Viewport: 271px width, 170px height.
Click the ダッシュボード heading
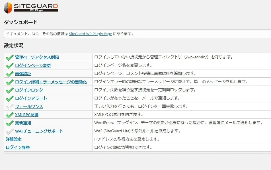21,22
